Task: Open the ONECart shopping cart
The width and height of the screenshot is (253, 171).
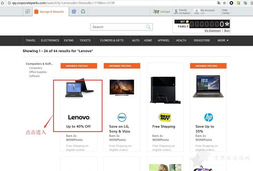Action: coord(161,12)
